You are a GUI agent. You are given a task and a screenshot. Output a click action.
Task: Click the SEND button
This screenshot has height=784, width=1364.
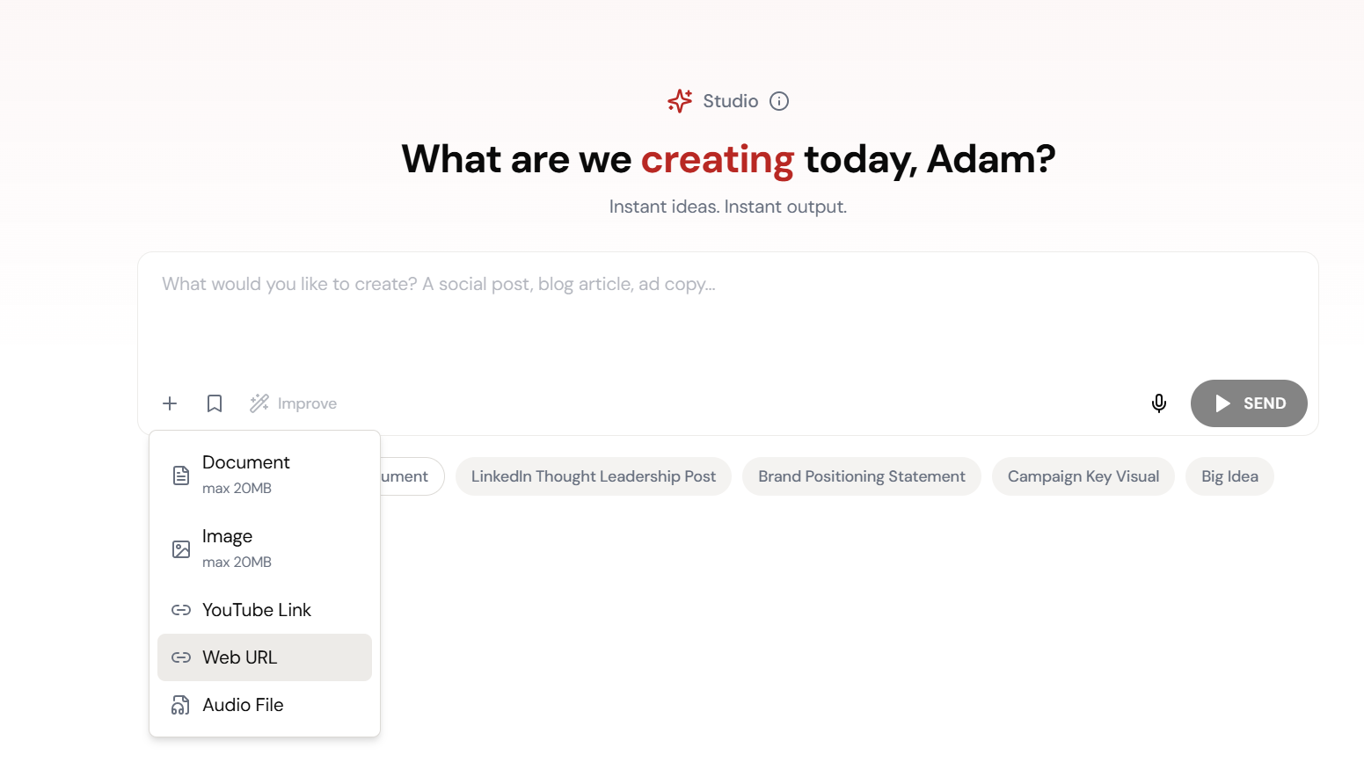[1249, 403]
